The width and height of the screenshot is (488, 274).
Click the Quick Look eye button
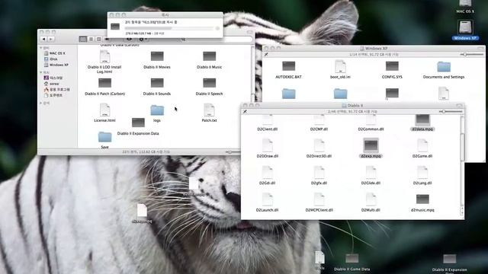point(129,39)
